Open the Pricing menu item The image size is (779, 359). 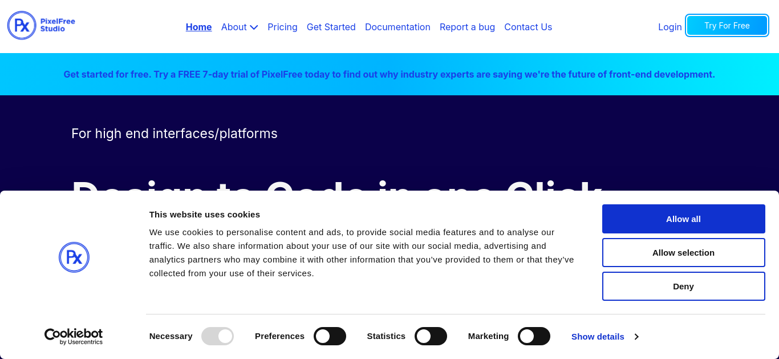pos(282,27)
